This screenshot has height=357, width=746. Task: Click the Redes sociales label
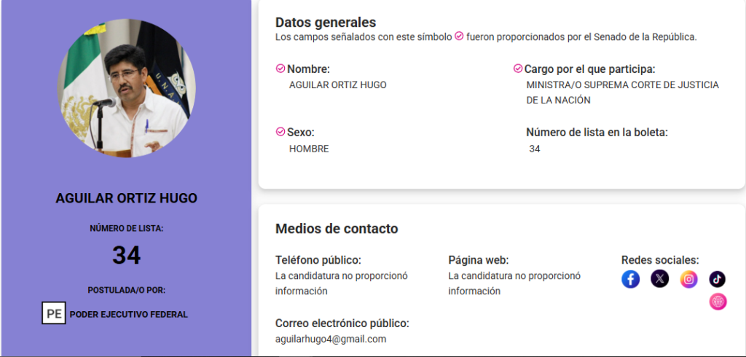(x=660, y=260)
